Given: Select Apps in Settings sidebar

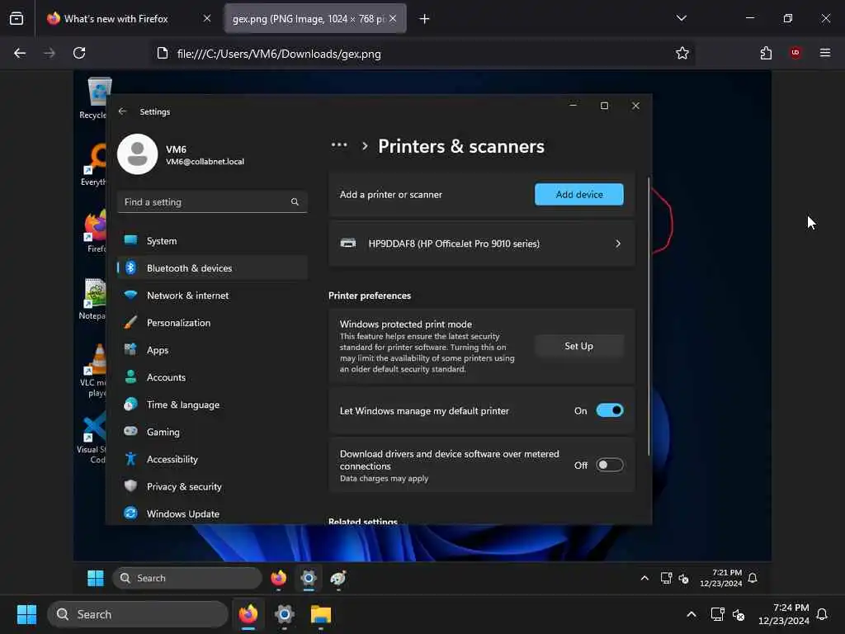Looking at the screenshot, I should pos(212,350).
